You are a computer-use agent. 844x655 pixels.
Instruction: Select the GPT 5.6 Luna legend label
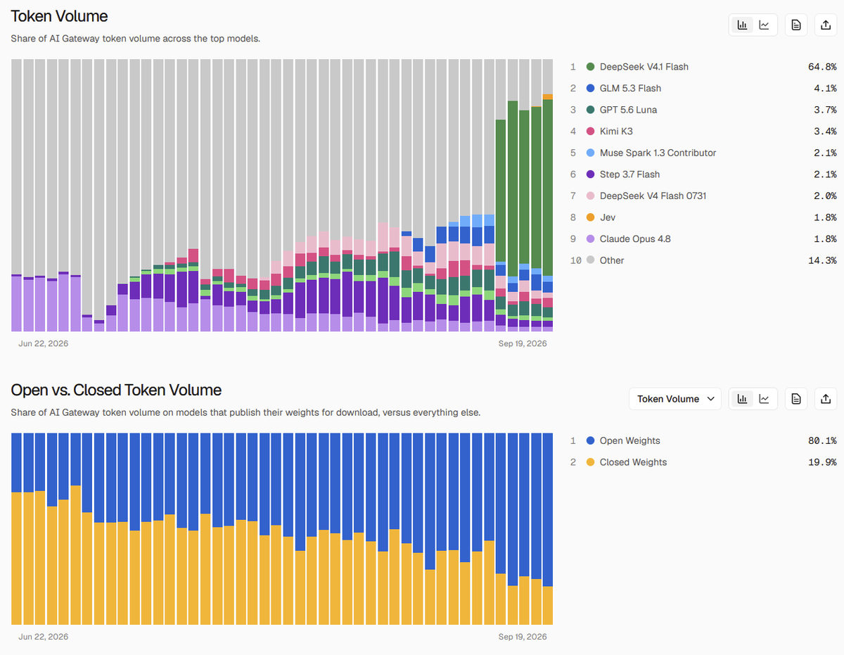pyautogui.click(x=629, y=110)
